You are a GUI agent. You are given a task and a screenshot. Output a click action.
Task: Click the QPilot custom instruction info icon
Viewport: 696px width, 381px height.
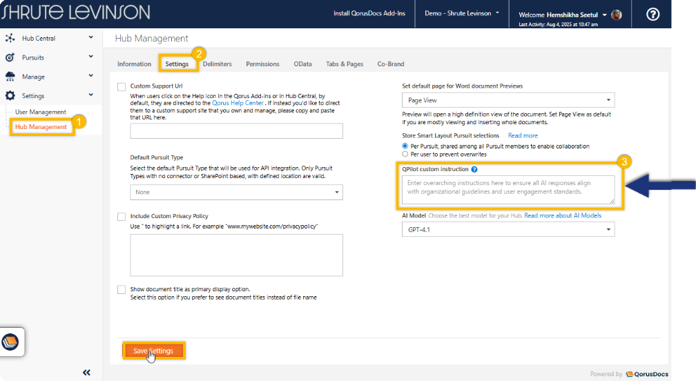pyautogui.click(x=474, y=169)
